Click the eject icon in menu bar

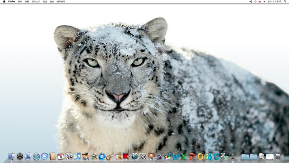[264, 2]
